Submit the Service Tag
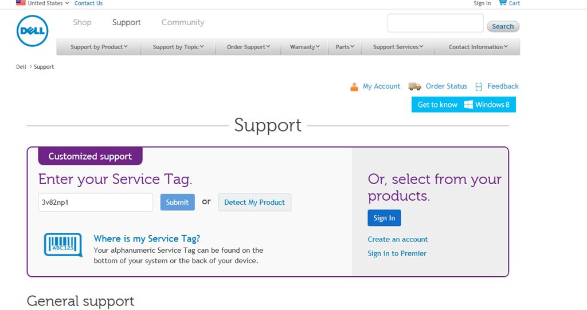This screenshot has height=310, width=587. point(178,202)
